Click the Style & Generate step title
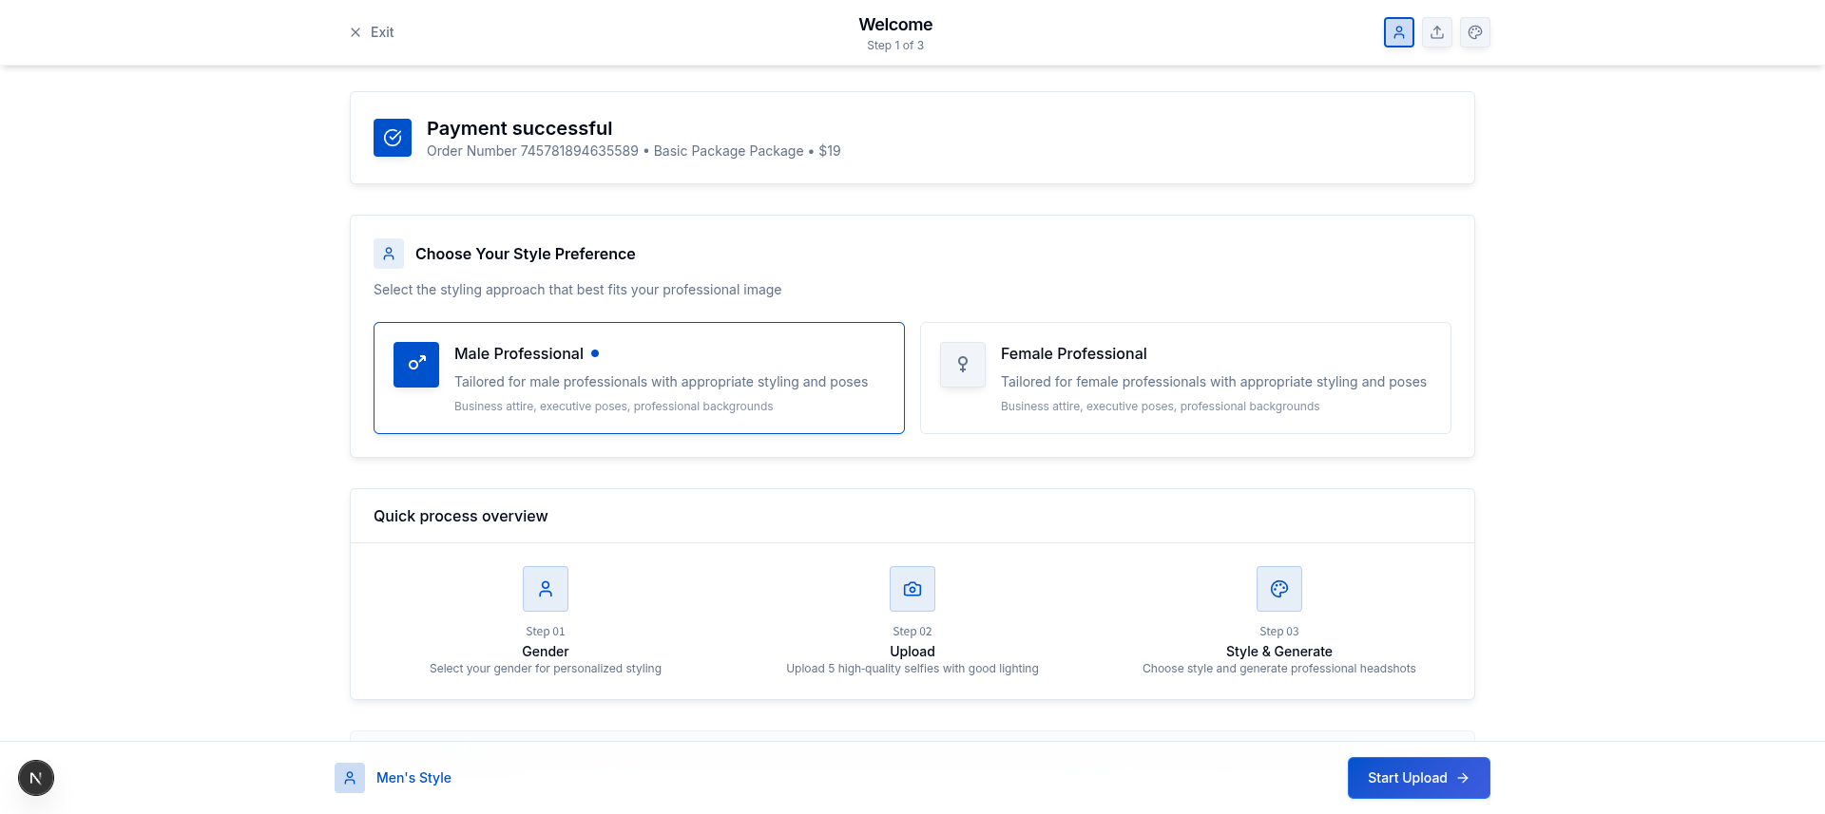This screenshot has height=814, width=1825. (x=1278, y=652)
